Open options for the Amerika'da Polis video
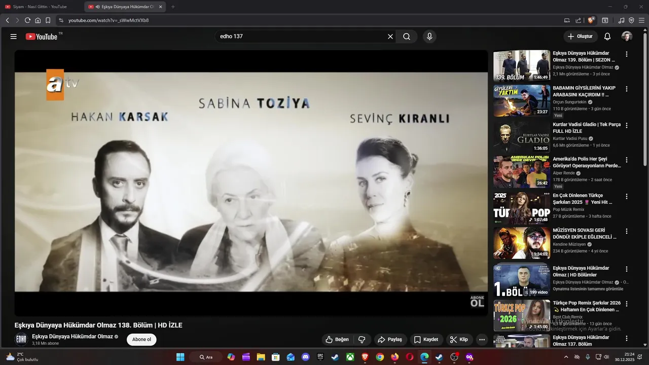The height and width of the screenshot is (365, 649). coord(627,160)
